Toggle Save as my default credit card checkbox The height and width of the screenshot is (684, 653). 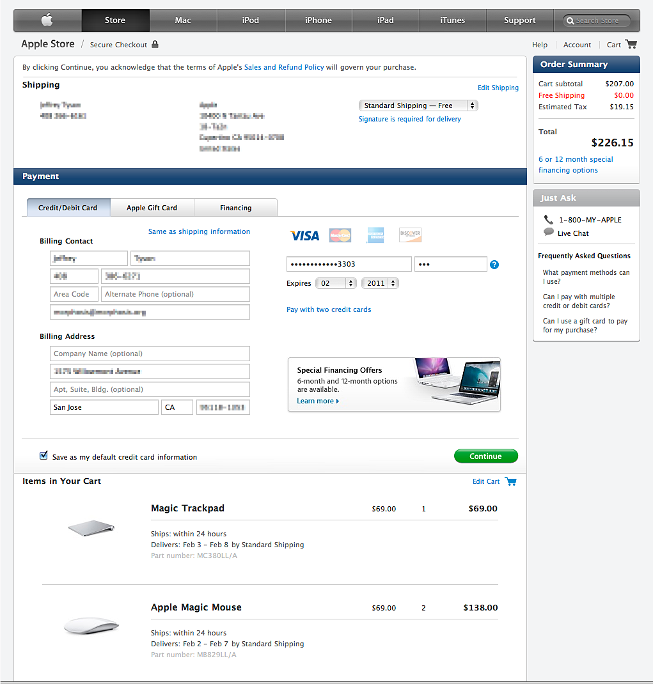tap(43, 455)
